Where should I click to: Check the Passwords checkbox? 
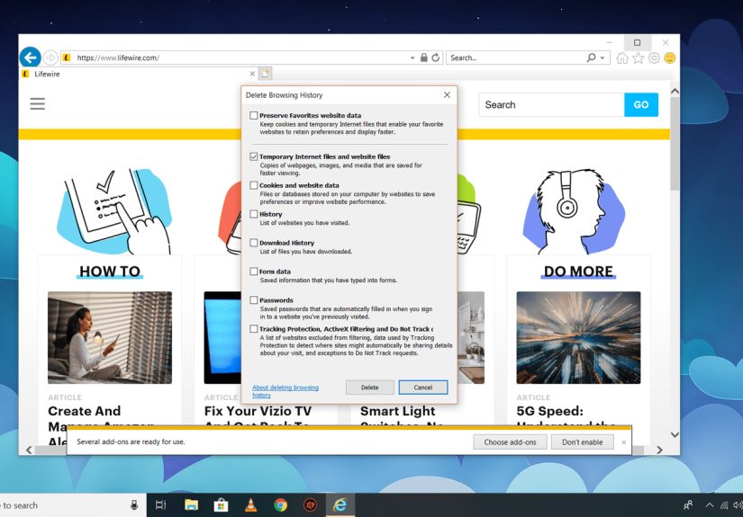[x=254, y=300]
